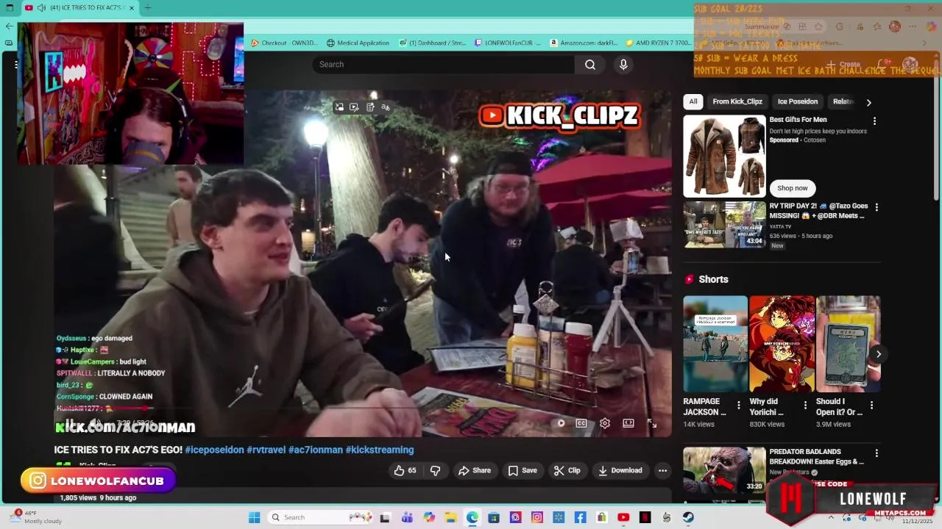
Task: Switch player to theater mode
Action: [628, 423]
